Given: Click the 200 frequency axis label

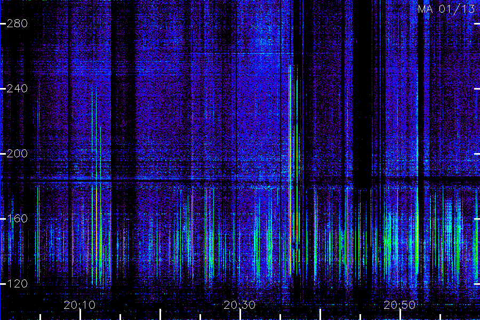Looking at the screenshot, I should coord(17,154).
